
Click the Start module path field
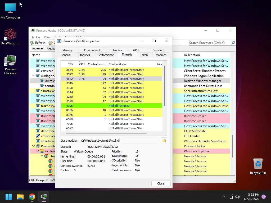[x=119, y=141]
